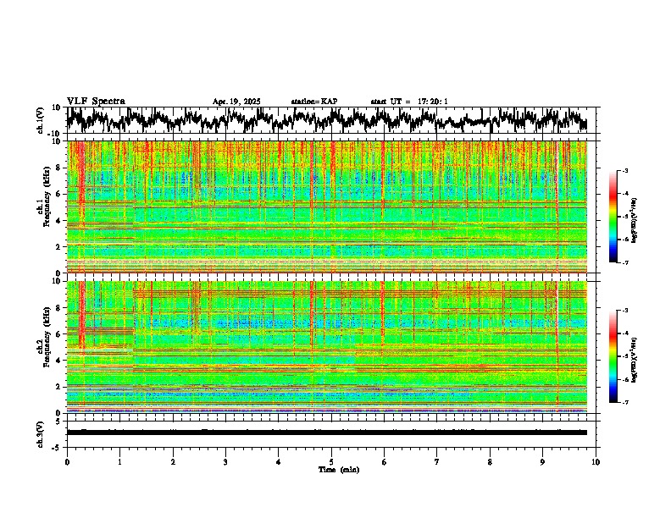The height and width of the screenshot is (518, 671).
Task: Click time axis tick label "1"
Action: tap(119, 462)
